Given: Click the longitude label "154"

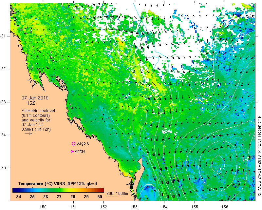Looking at the screenshot, I should click(164, 207).
